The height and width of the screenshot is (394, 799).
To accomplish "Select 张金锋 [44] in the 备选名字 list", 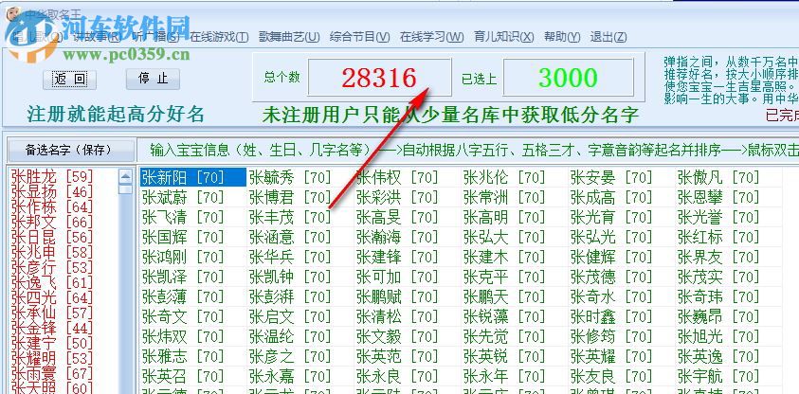I will (x=52, y=328).
